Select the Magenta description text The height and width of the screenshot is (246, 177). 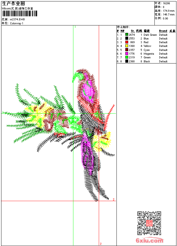[x=149, y=54]
